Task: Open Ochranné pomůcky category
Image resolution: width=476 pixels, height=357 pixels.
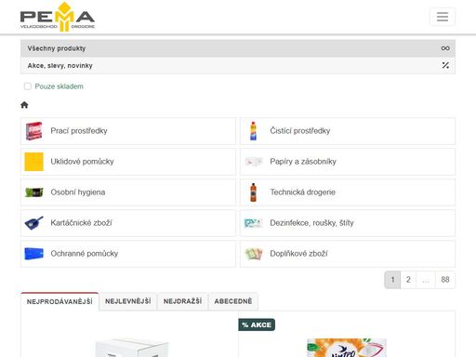Action: click(x=128, y=254)
